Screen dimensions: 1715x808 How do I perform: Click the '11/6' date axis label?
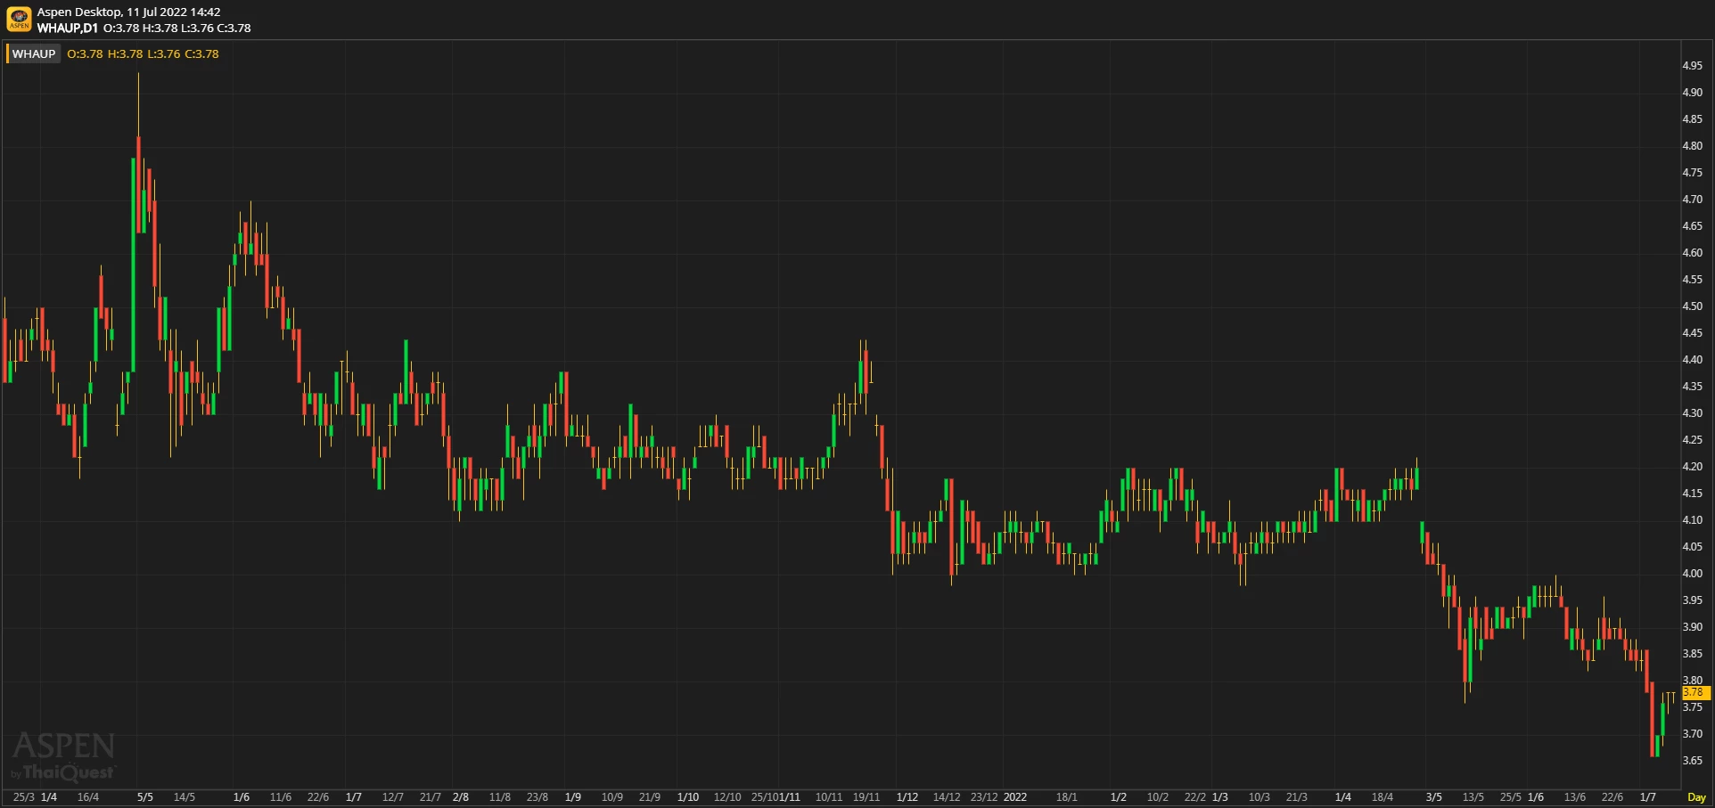281,797
